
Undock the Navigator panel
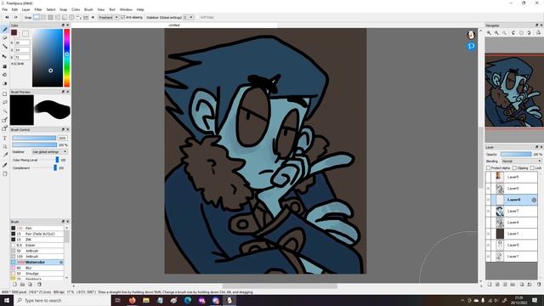[x=536, y=25]
